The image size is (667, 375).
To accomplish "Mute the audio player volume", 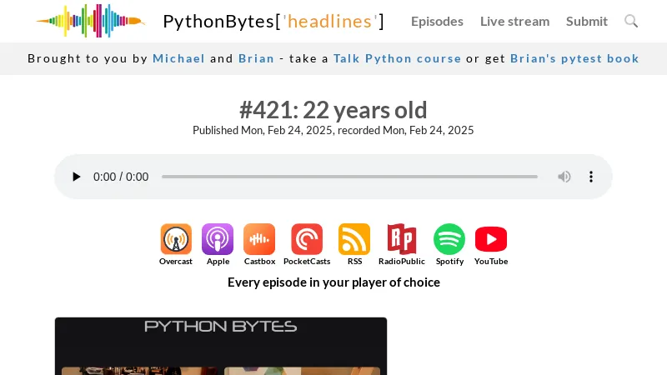I will (x=564, y=177).
